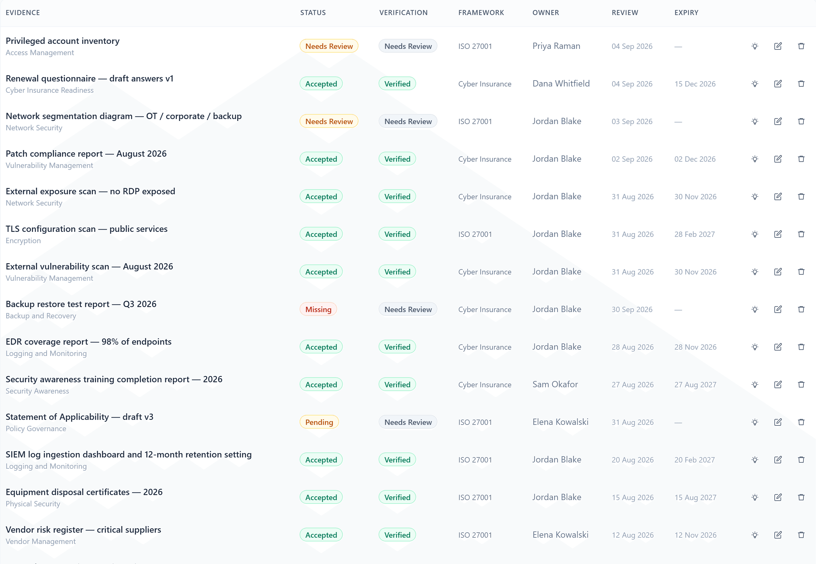Edit the Privileged account inventory row
816x564 pixels.
(778, 46)
